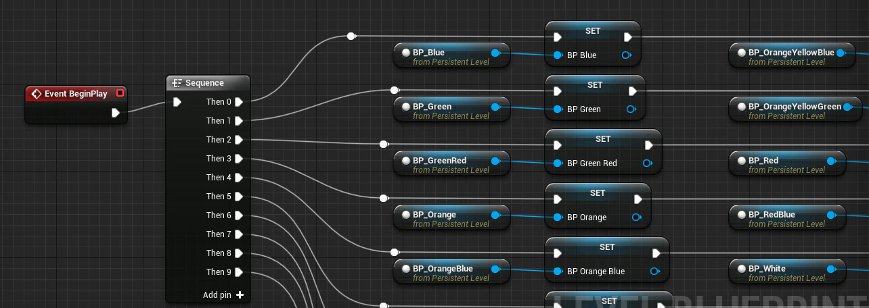Screen dimensions: 869x308
Task: Click the BP Blue SET input exec pin
Action: 557,37
